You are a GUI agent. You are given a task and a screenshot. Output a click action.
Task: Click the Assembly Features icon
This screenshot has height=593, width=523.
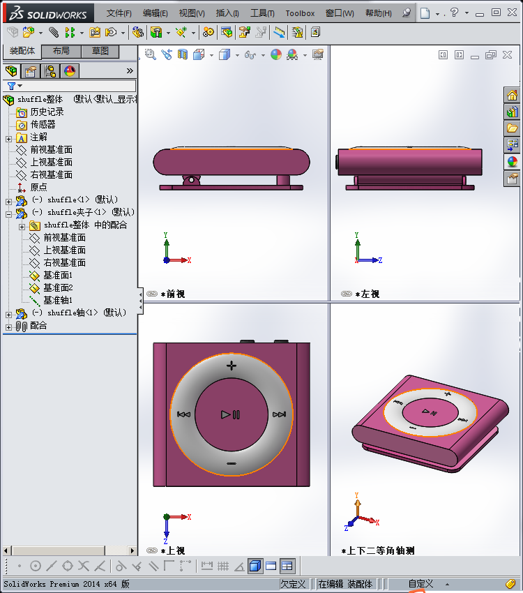point(156,33)
